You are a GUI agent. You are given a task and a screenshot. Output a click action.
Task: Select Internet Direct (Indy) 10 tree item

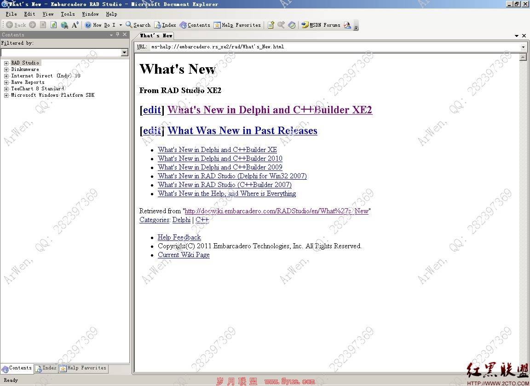point(46,76)
